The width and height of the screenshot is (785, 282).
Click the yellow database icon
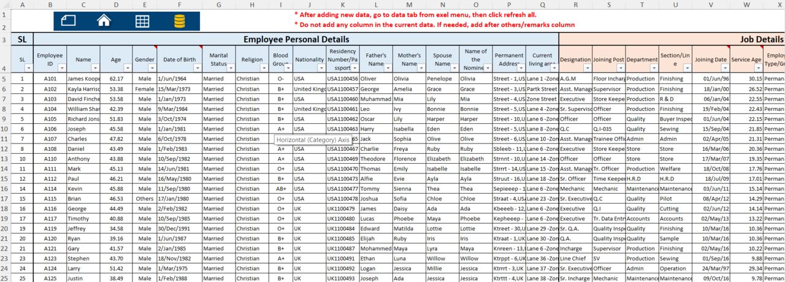click(179, 21)
